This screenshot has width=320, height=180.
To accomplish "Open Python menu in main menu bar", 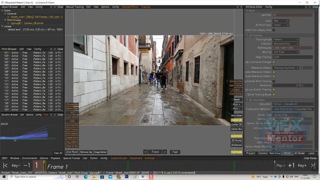I will 94,158.
